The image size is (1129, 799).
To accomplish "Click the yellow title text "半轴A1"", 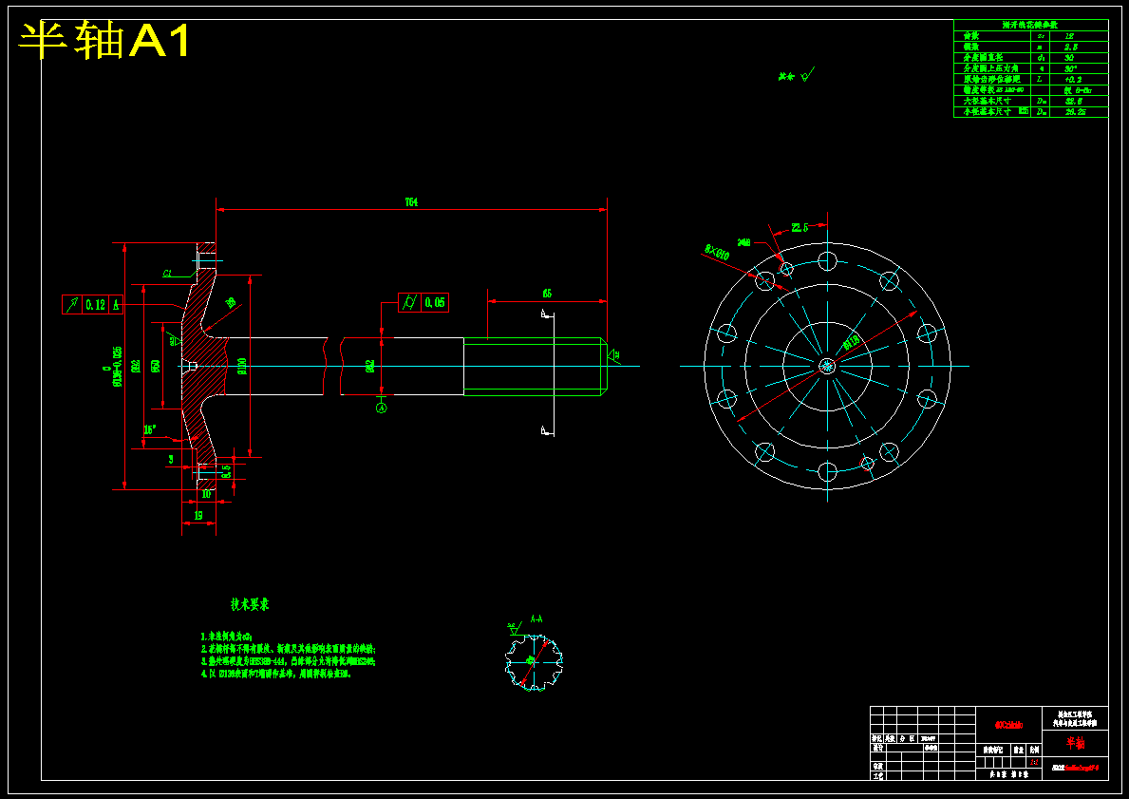I will pyautogui.click(x=104, y=41).
